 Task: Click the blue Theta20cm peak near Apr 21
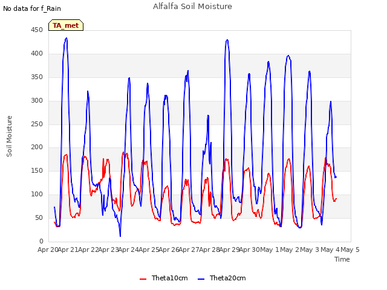click(66, 38)
